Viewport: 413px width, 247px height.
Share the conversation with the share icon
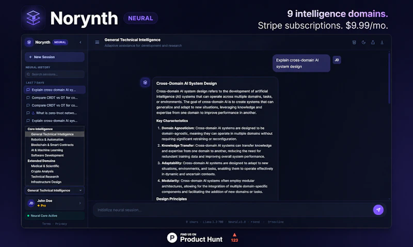pos(373,42)
